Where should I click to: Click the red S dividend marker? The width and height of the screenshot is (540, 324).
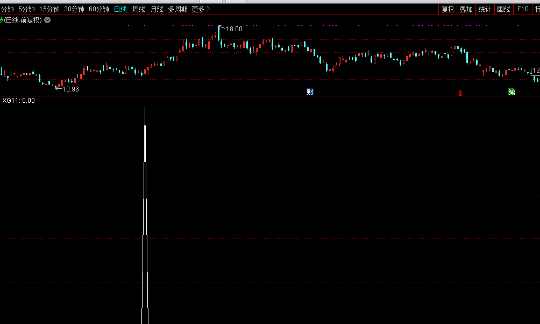460,93
